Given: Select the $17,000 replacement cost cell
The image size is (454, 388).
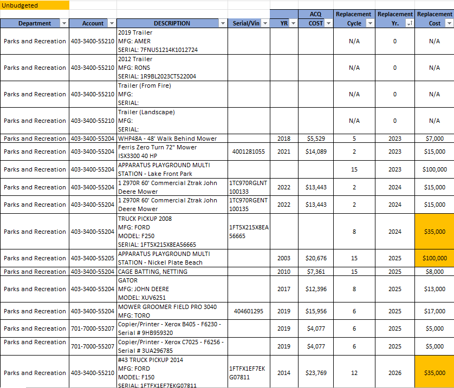Looking at the screenshot, I should click(x=434, y=311).
